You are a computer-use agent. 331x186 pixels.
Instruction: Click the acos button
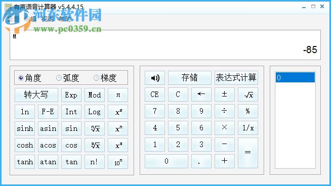pyautogui.click(x=48, y=145)
